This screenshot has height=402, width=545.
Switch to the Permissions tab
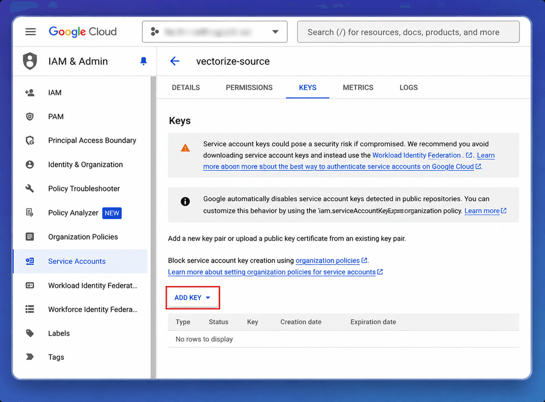click(249, 87)
